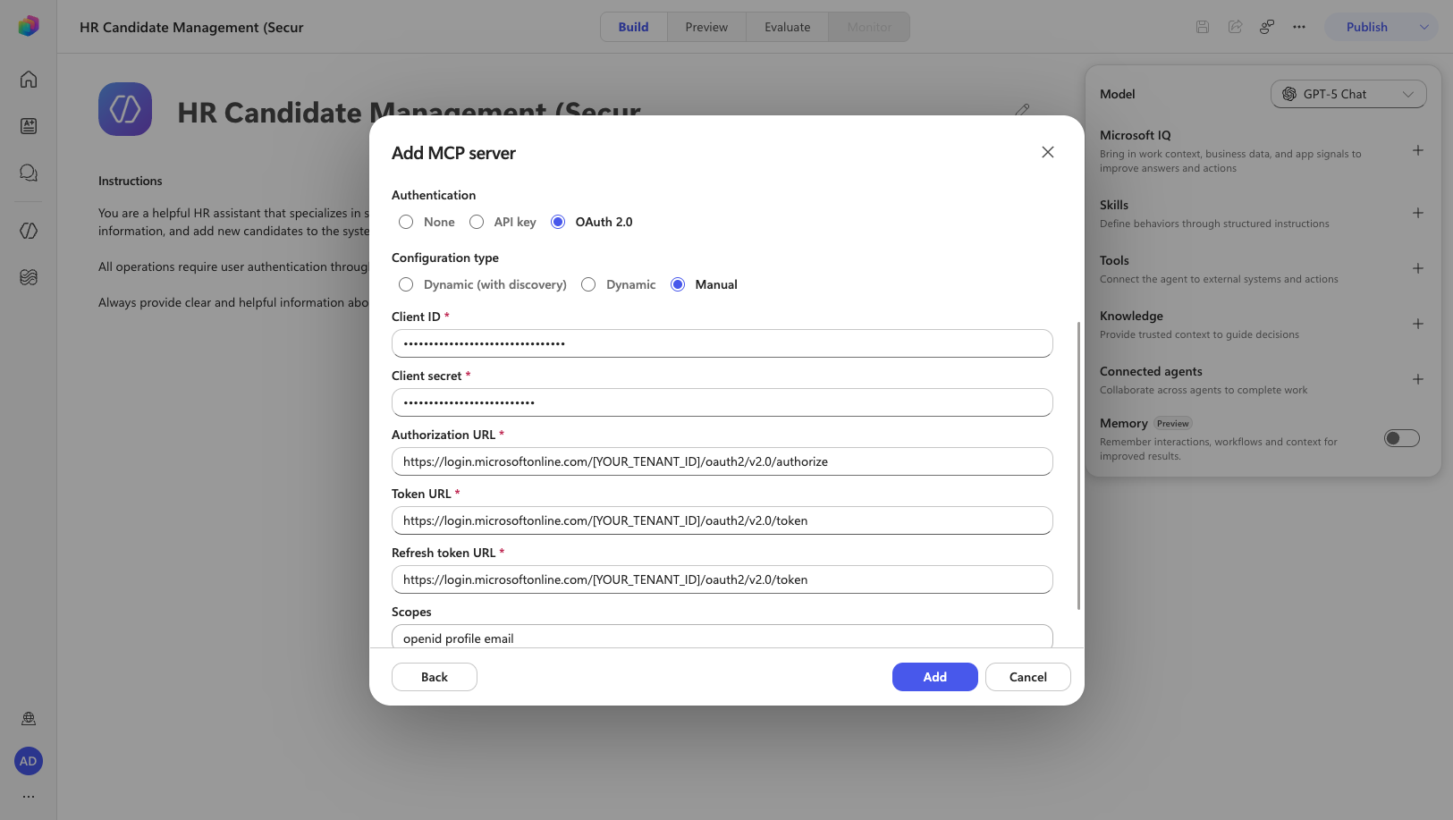Select OAuth 2.0 authentication option
The width and height of the screenshot is (1453, 820).
[558, 222]
